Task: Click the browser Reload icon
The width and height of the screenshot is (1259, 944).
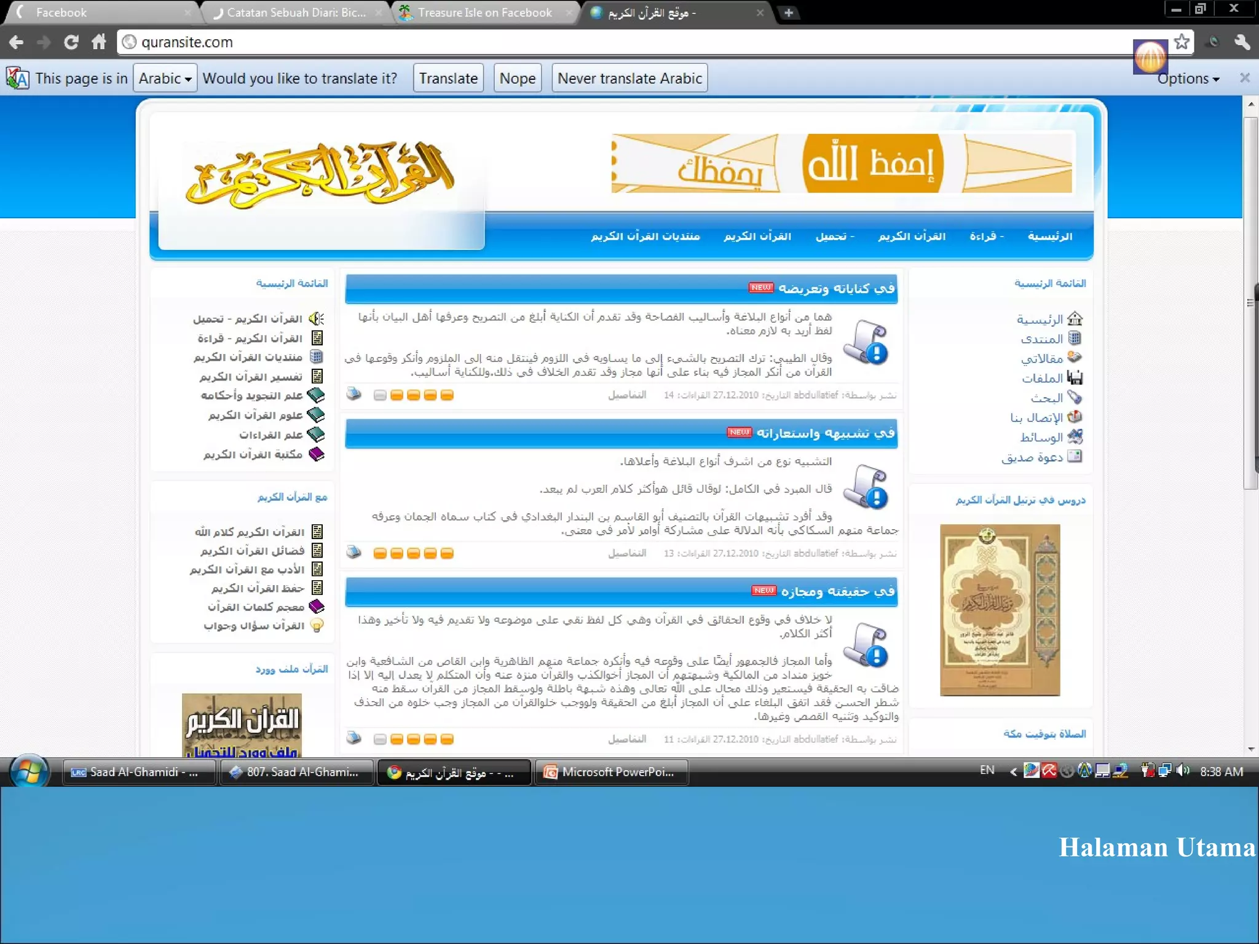Action: coord(71,42)
